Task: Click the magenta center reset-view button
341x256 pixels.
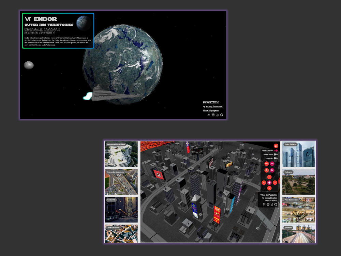Action: coord(269,183)
